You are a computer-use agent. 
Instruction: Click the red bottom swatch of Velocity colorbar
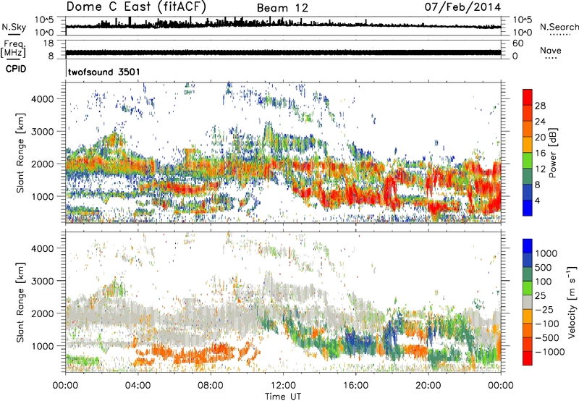[x=528, y=358]
